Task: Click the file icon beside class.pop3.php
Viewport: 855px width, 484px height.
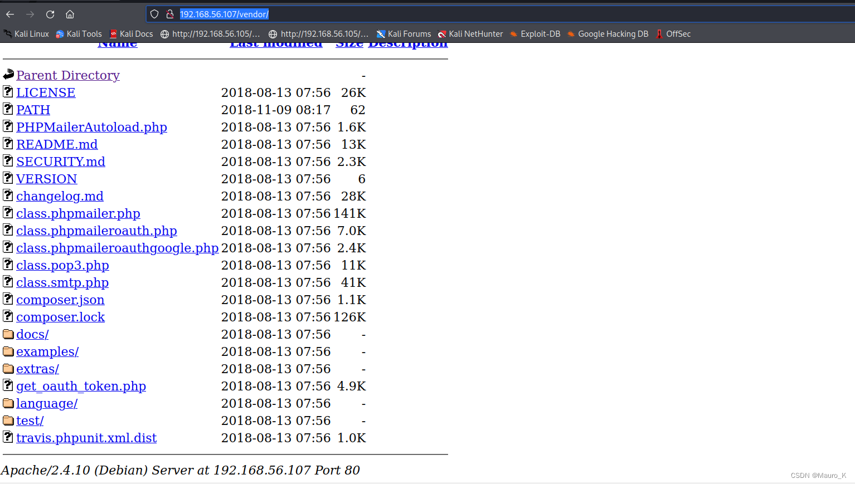Action: (x=8, y=264)
